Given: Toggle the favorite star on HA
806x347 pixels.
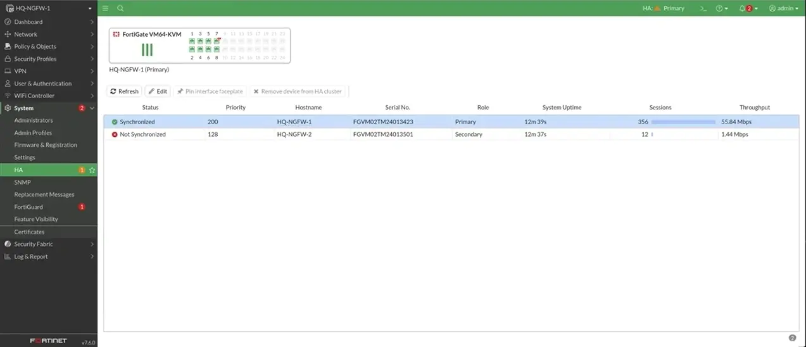Looking at the screenshot, I should [92, 170].
